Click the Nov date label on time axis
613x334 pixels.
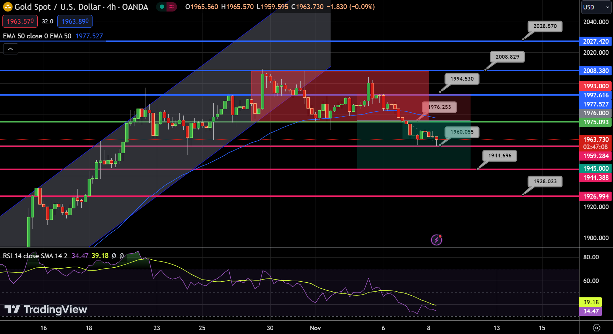[x=315, y=328]
